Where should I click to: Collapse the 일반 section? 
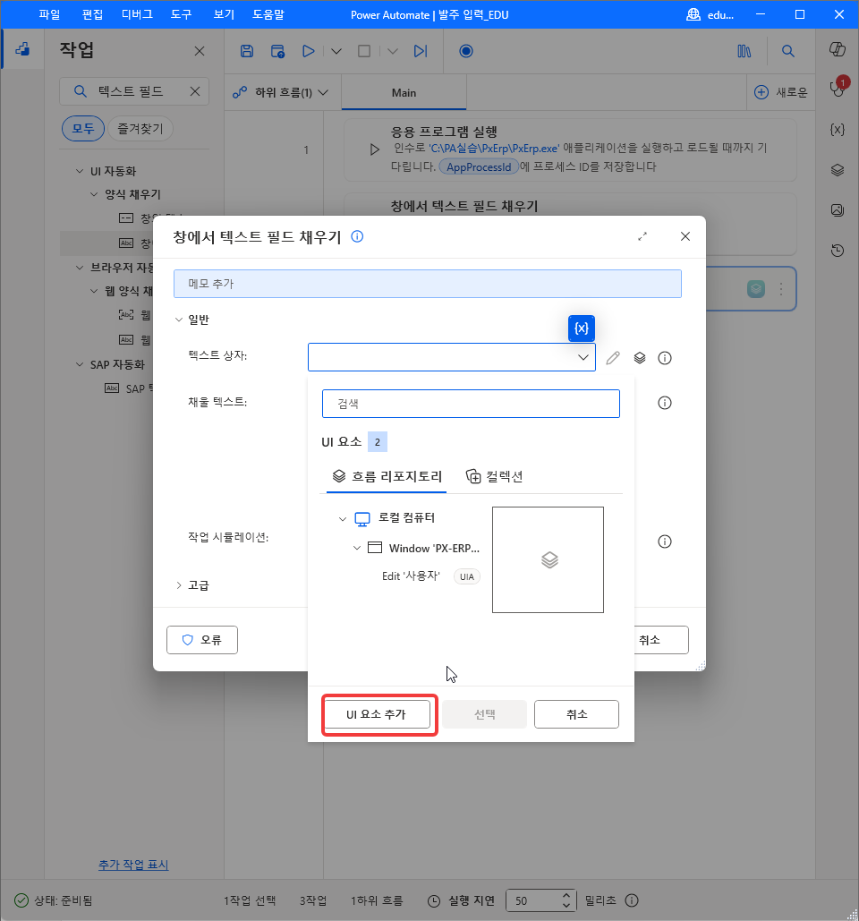point(179,320)
